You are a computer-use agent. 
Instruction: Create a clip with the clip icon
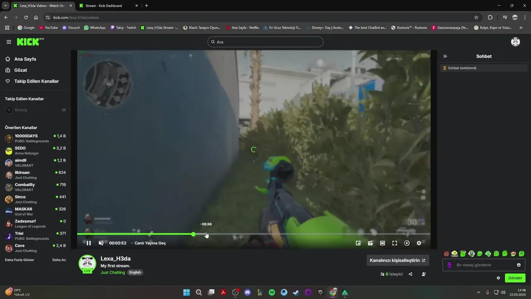coord(370,243)
